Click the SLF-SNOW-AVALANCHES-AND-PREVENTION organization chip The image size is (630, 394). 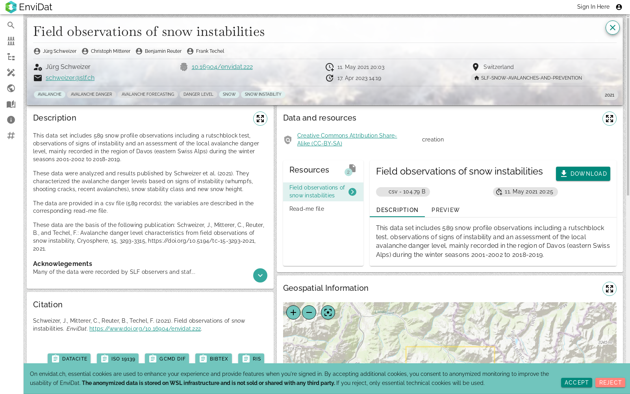[x=528, y=78]
